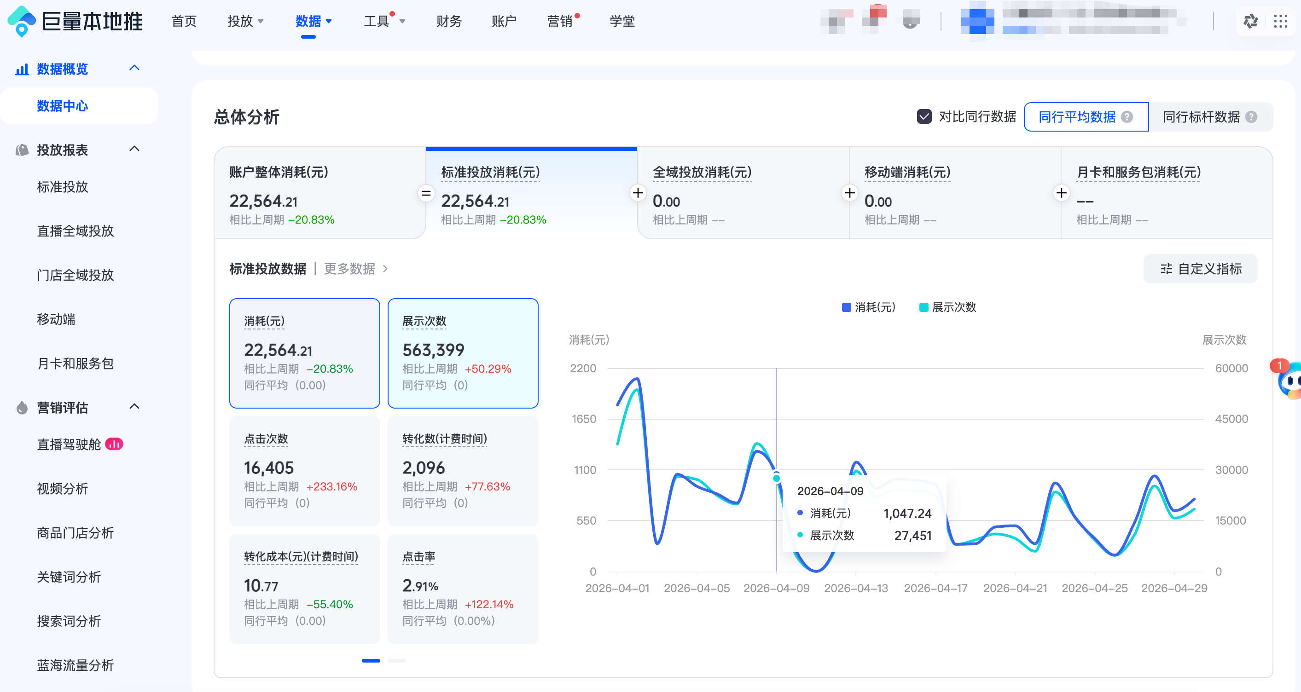Collapse the 数据概览 sidebar section
1301x692 pixels.
click(x=134, y=68)
